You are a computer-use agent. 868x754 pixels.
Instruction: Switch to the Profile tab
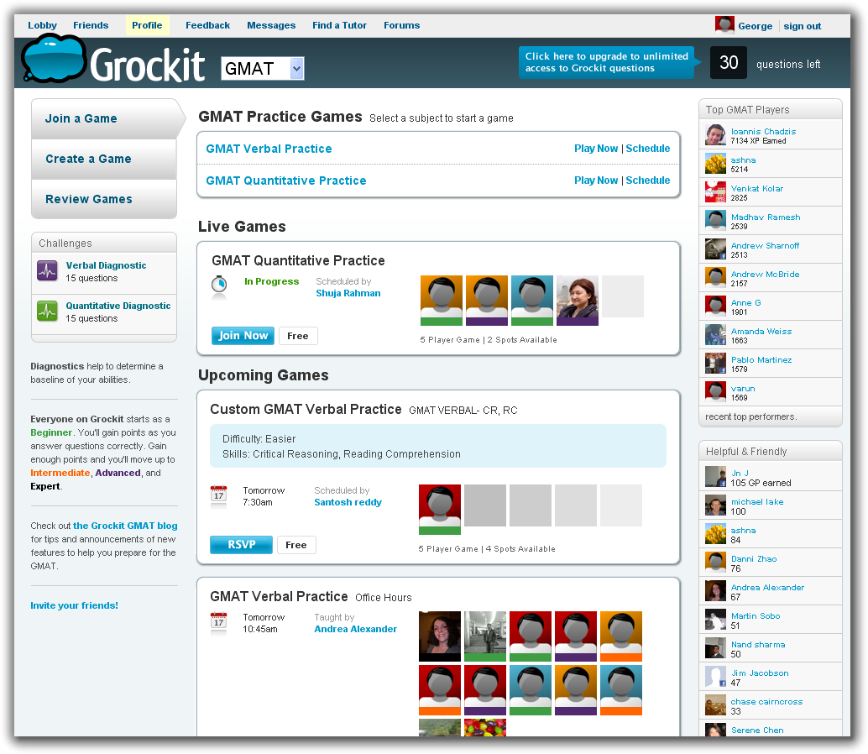point(147,25)
